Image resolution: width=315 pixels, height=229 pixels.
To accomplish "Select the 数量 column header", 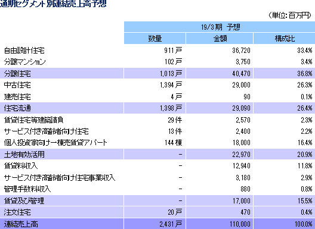I will click(155, 39).
